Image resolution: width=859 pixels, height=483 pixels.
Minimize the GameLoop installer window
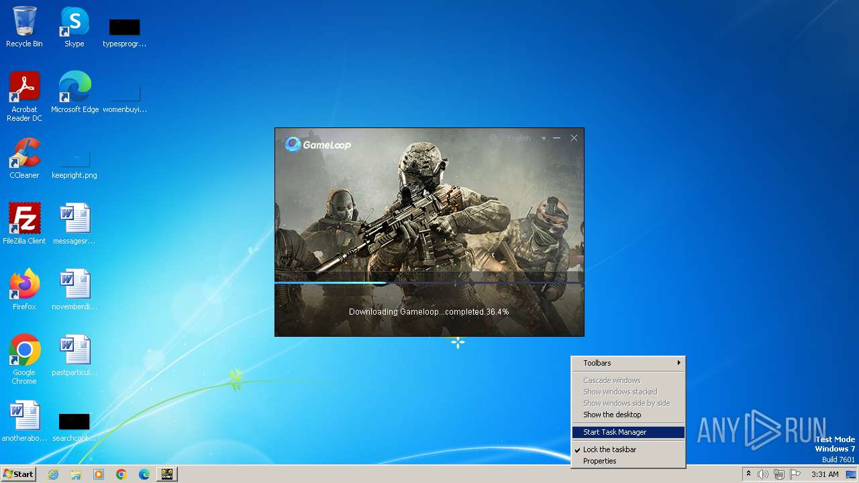556,138
